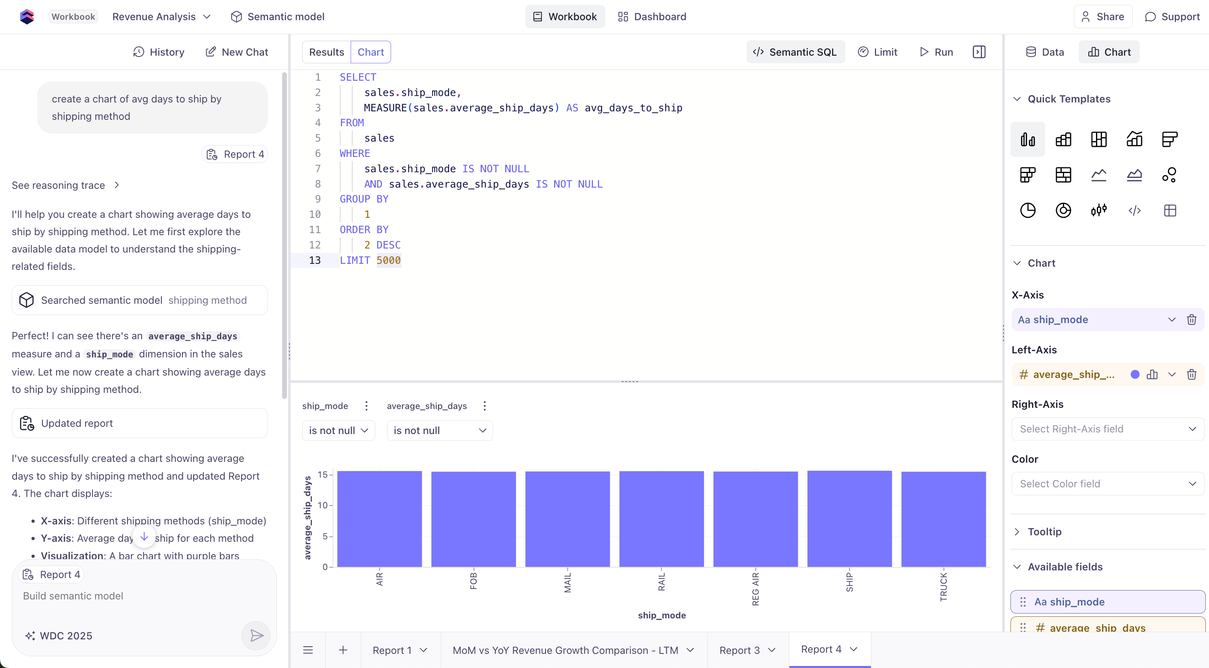Switch to Dashboard view
1209x668 pixels.
(652, 17)
